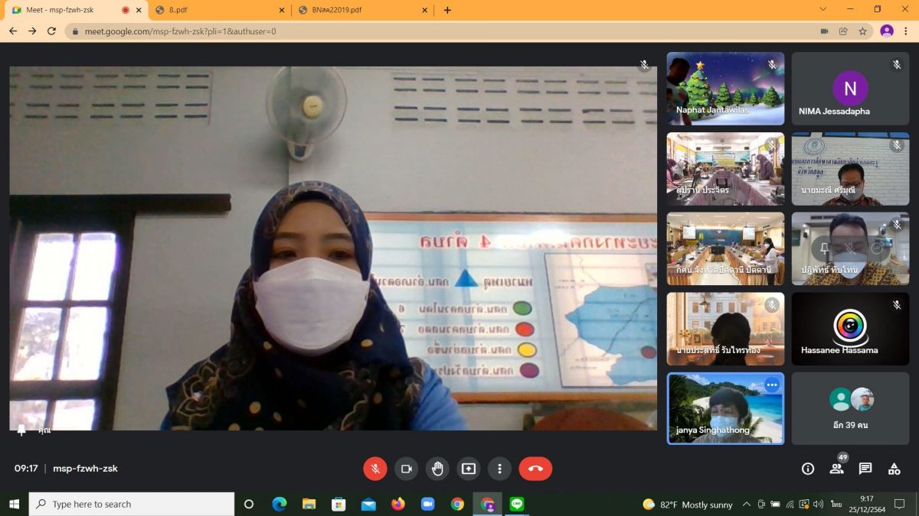Bookmark this page with the star icon

(863, 31)
